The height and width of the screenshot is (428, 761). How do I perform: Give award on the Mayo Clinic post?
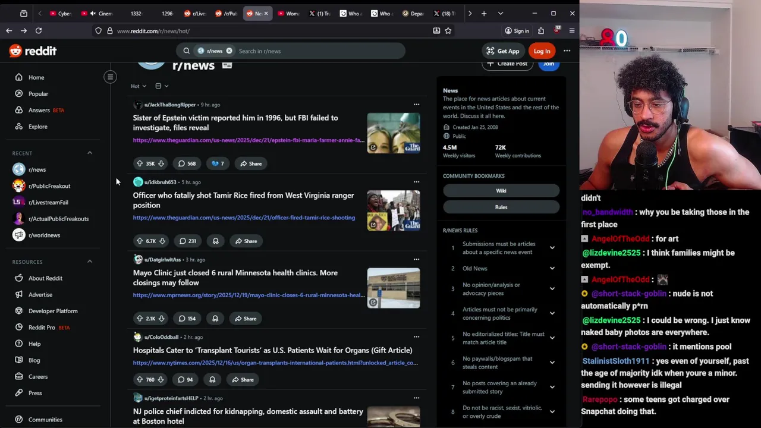point(215,319)
